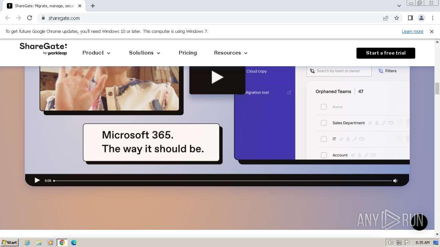Go to the ShareGate logo homepage

click(x=43, y=49)
